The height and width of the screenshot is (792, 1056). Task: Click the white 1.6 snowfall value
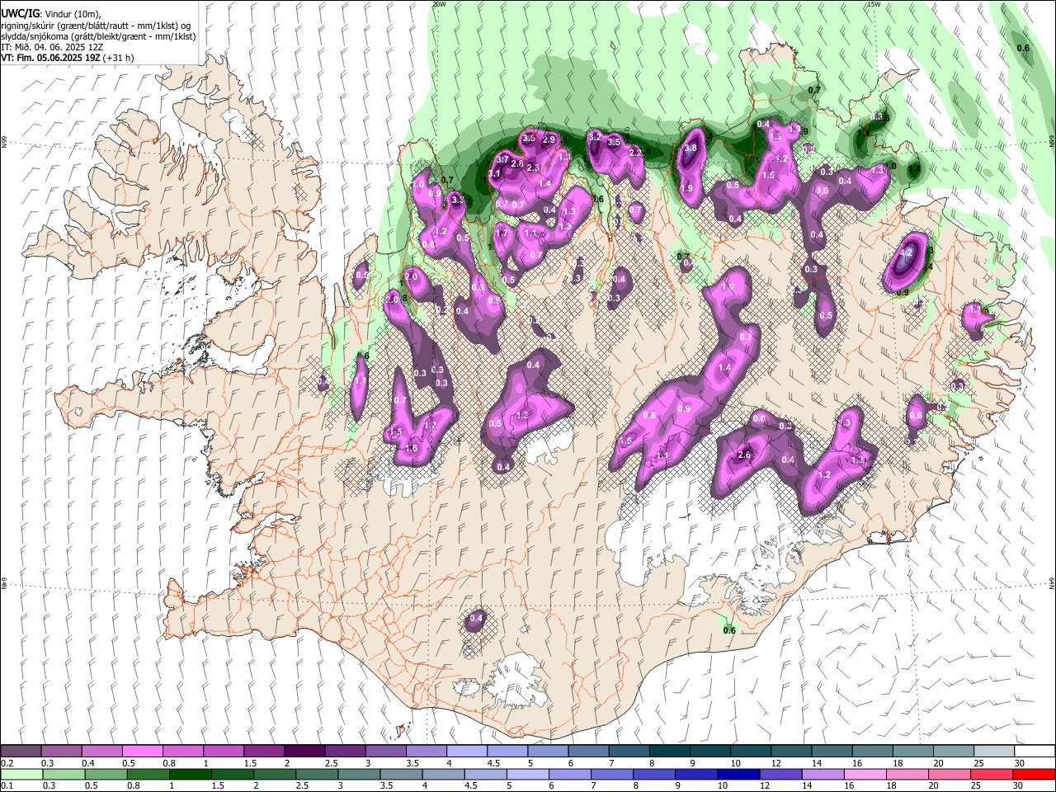411,449
